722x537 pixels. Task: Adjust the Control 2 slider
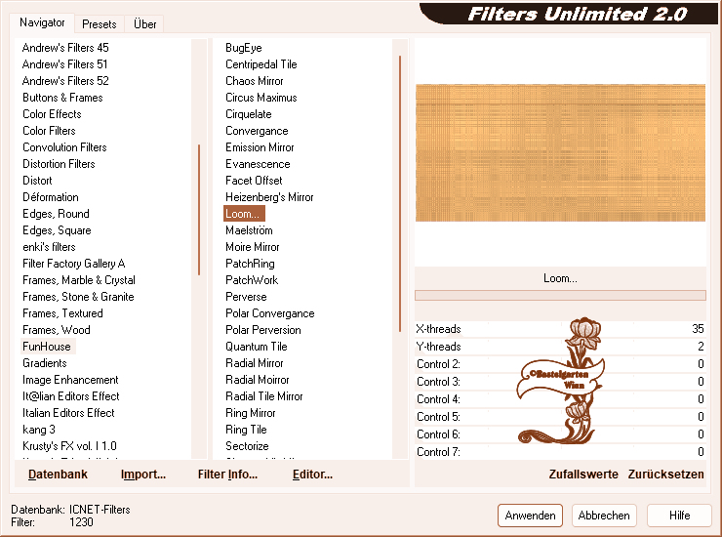pos(560,364)
